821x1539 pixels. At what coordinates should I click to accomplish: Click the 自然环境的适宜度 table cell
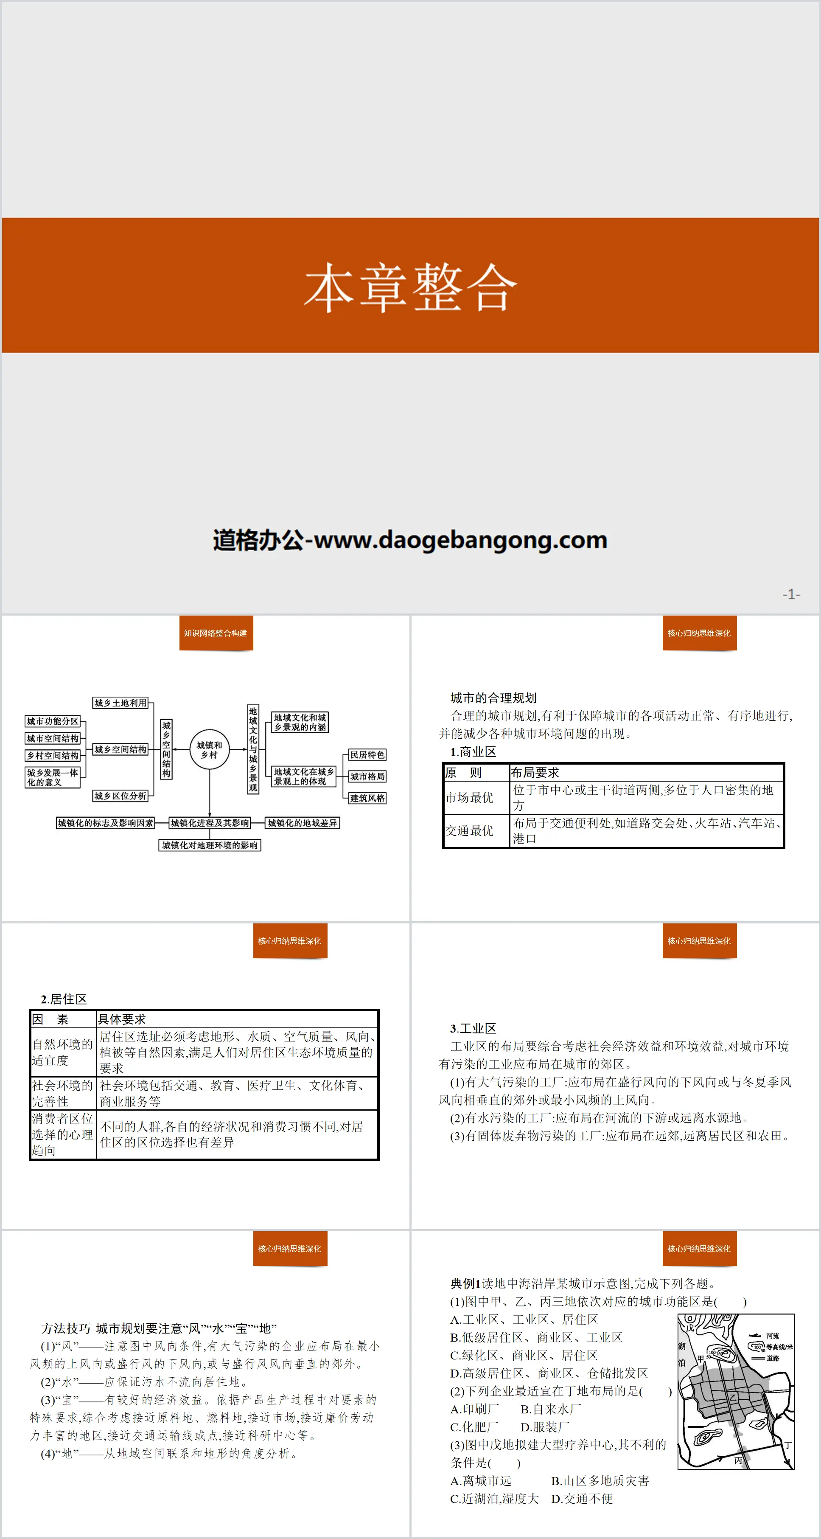(63, 1052)
